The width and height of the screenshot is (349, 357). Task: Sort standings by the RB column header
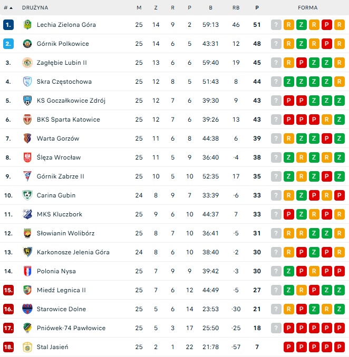(236, 8)
